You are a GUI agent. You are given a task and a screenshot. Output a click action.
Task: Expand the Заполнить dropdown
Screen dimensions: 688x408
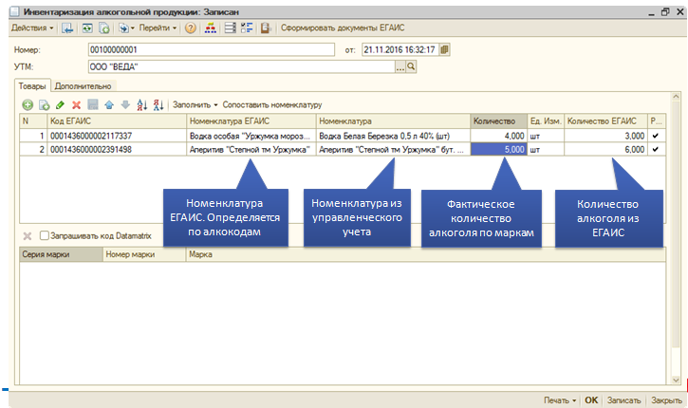click(x=195, y=105)
